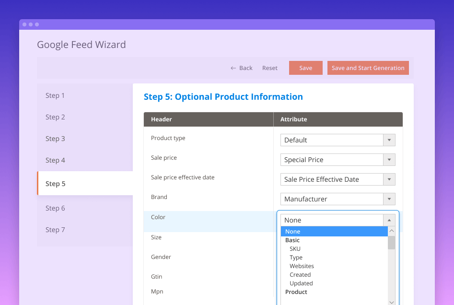Click the Back arrow icon
This screenshot has height=305, width=454.
[x=233, y=68]
